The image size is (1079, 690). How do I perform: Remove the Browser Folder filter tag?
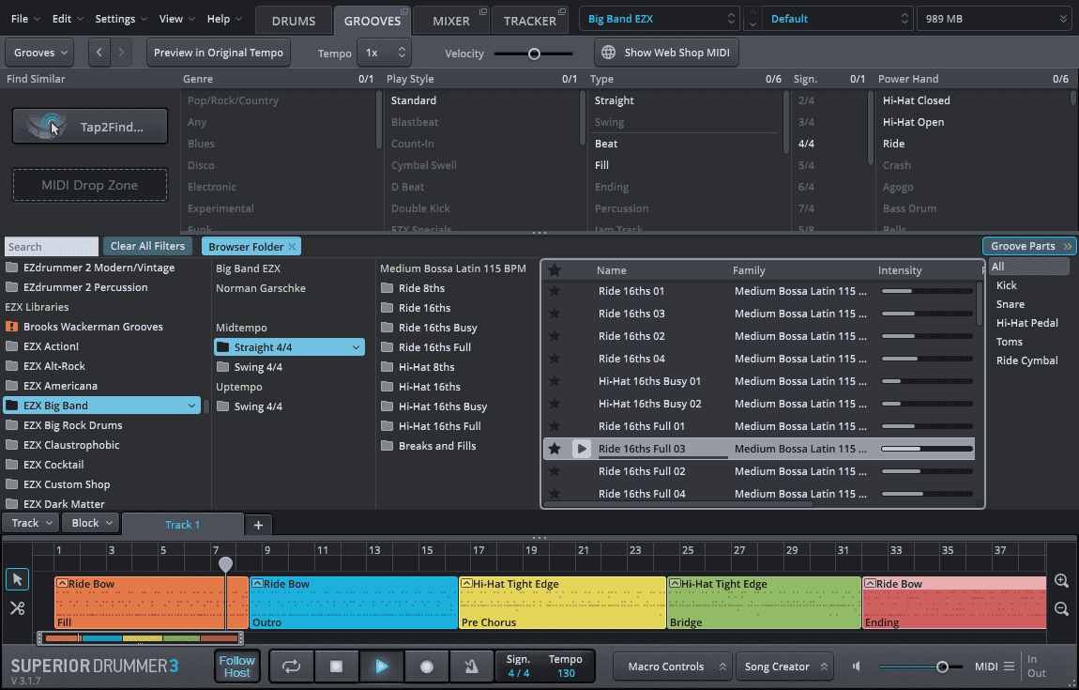(293, 247)
